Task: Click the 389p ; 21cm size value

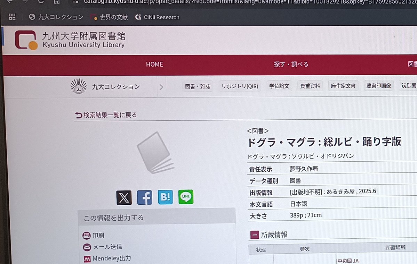Action: tap(306, 215)
